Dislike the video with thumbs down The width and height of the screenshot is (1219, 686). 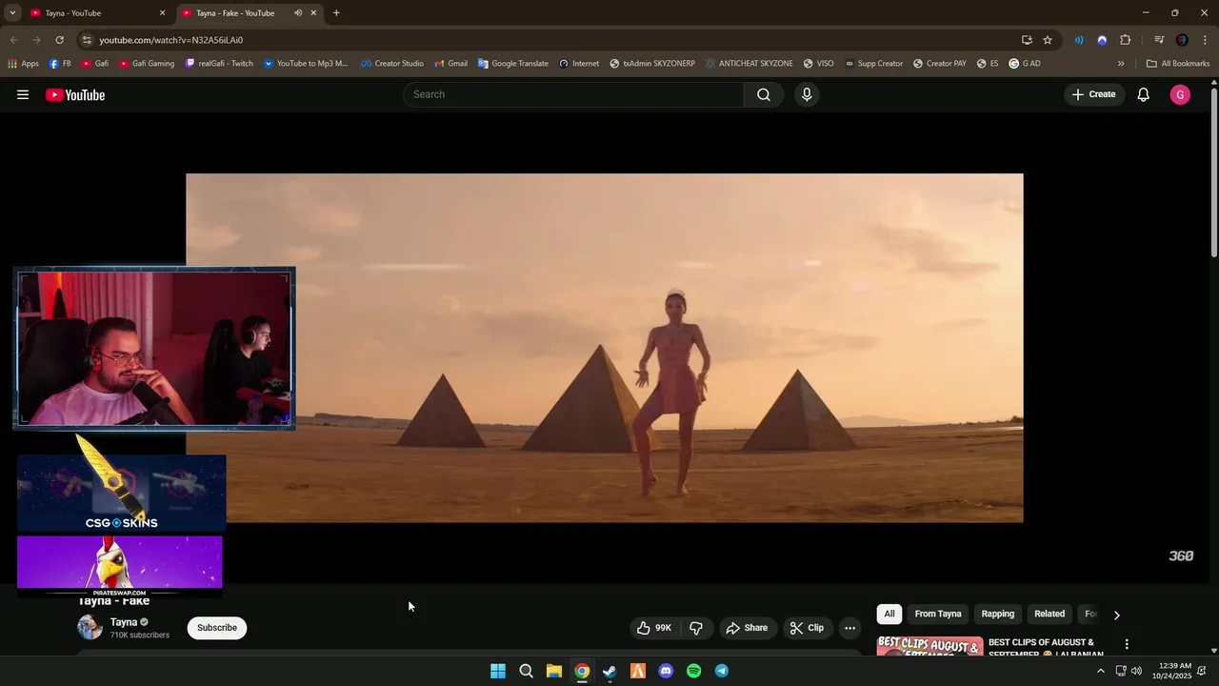click(696, 628)
